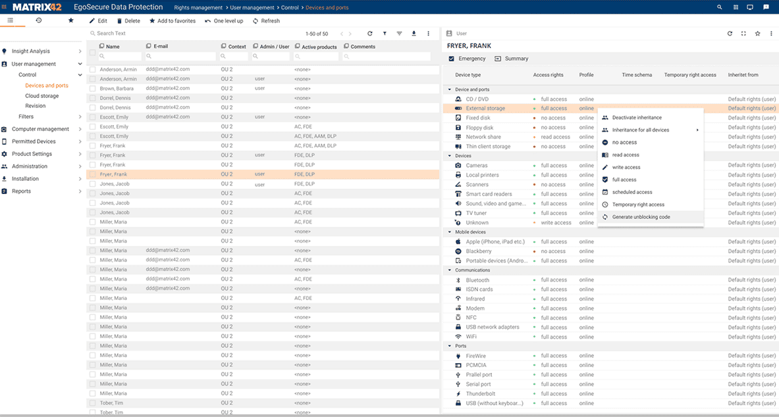
Task: Open the history icon in sidebar header
Action: point(39,20)
